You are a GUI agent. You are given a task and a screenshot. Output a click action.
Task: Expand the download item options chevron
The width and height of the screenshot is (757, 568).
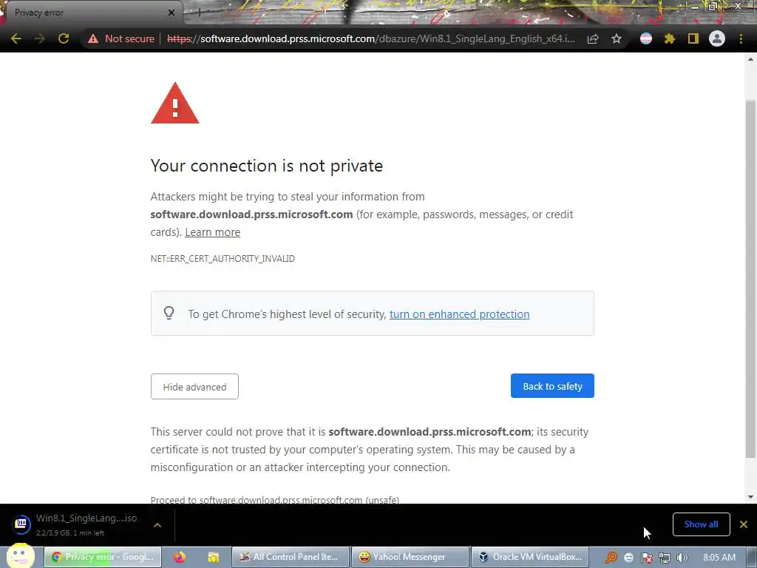click(157, 524)
